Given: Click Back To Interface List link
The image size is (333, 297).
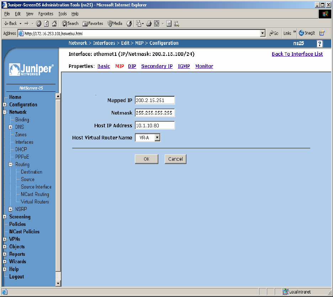Looking at the screenshot, I should pos(297,54).
